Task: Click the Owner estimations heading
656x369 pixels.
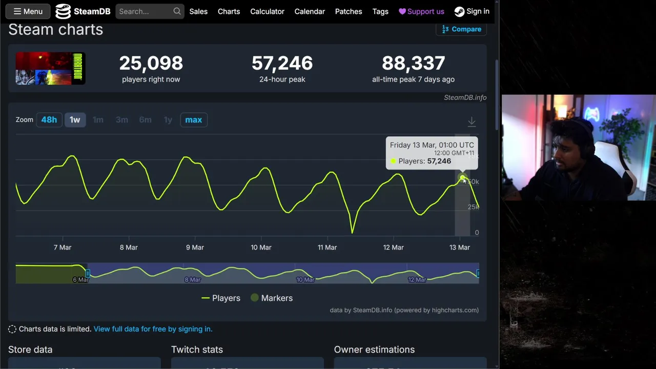Action: coord(374,350)
